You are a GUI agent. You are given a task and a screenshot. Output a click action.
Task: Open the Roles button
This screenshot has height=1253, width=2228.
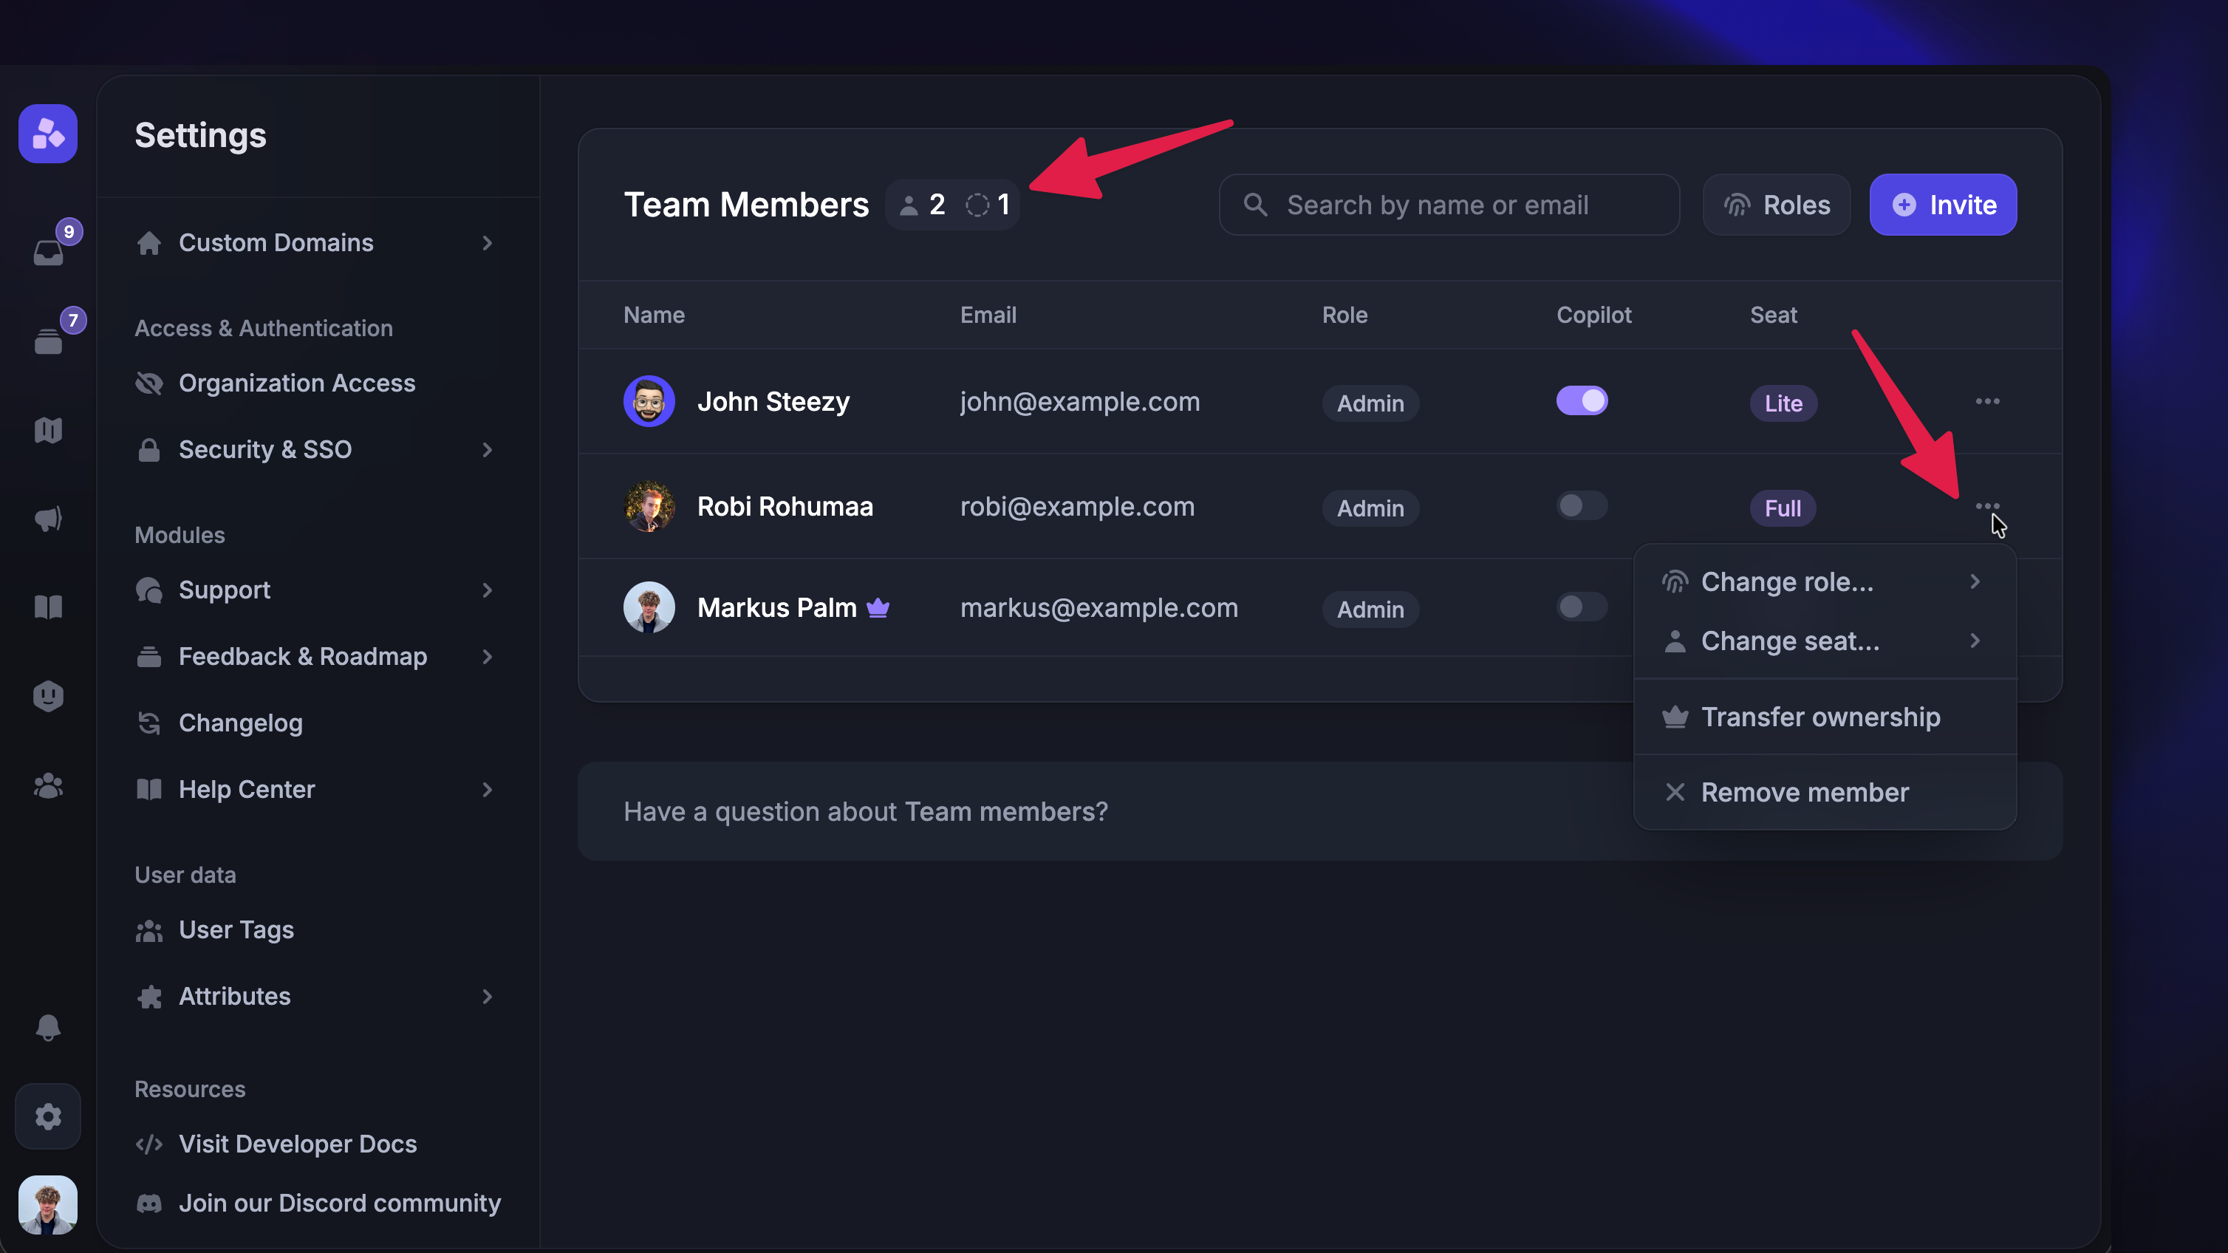point(1776,204)
